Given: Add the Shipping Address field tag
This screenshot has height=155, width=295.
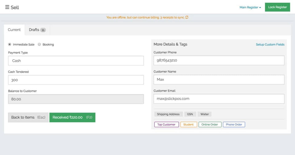Looking at the screenshot, I should [168, 114].
